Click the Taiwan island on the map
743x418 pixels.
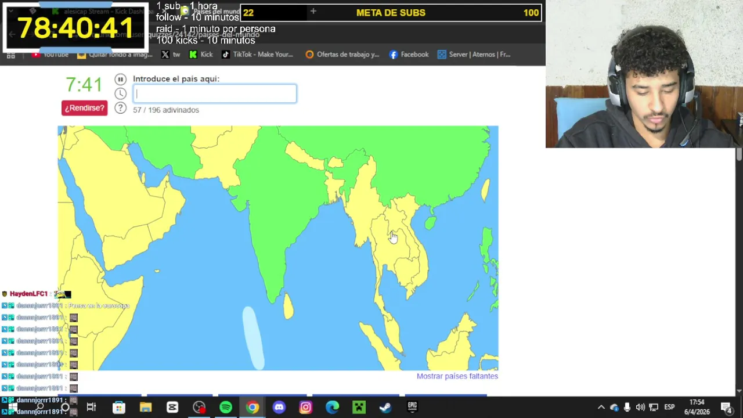tap(485, 190)
